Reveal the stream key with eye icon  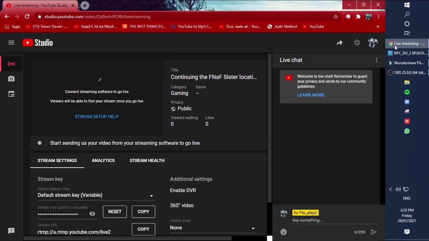92,214
